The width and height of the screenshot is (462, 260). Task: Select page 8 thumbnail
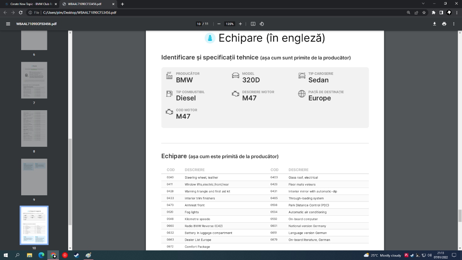point(34,128)
